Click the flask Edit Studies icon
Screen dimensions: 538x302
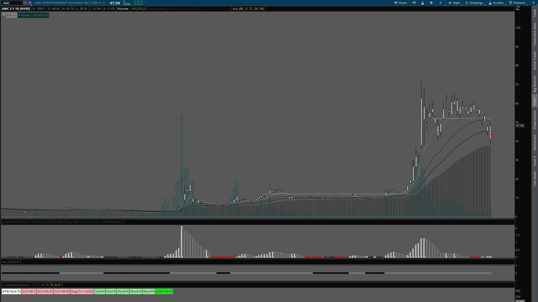point(423,3)
